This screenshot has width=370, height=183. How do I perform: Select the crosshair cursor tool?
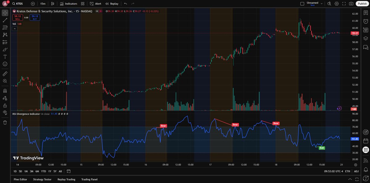click(5, 13)
